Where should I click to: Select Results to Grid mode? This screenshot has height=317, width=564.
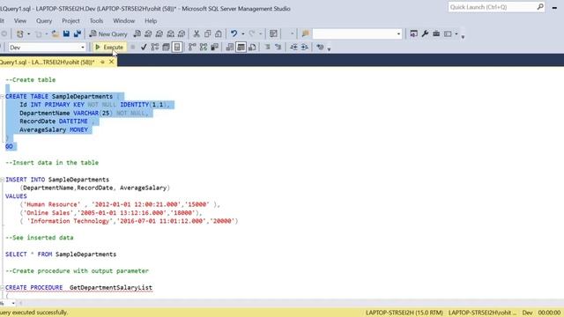click(x=241, y=47)
